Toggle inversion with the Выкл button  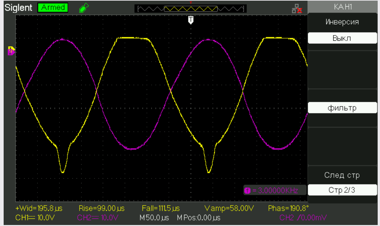342,38
